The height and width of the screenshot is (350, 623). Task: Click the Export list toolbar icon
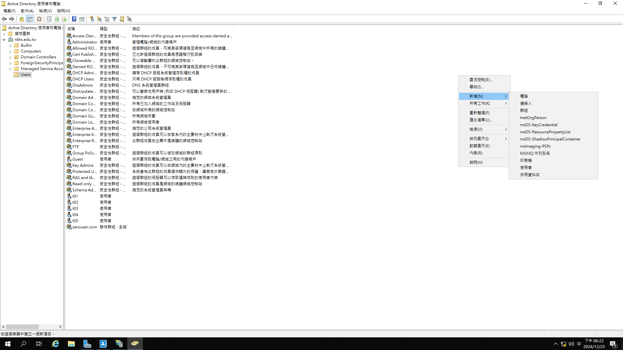64,19
